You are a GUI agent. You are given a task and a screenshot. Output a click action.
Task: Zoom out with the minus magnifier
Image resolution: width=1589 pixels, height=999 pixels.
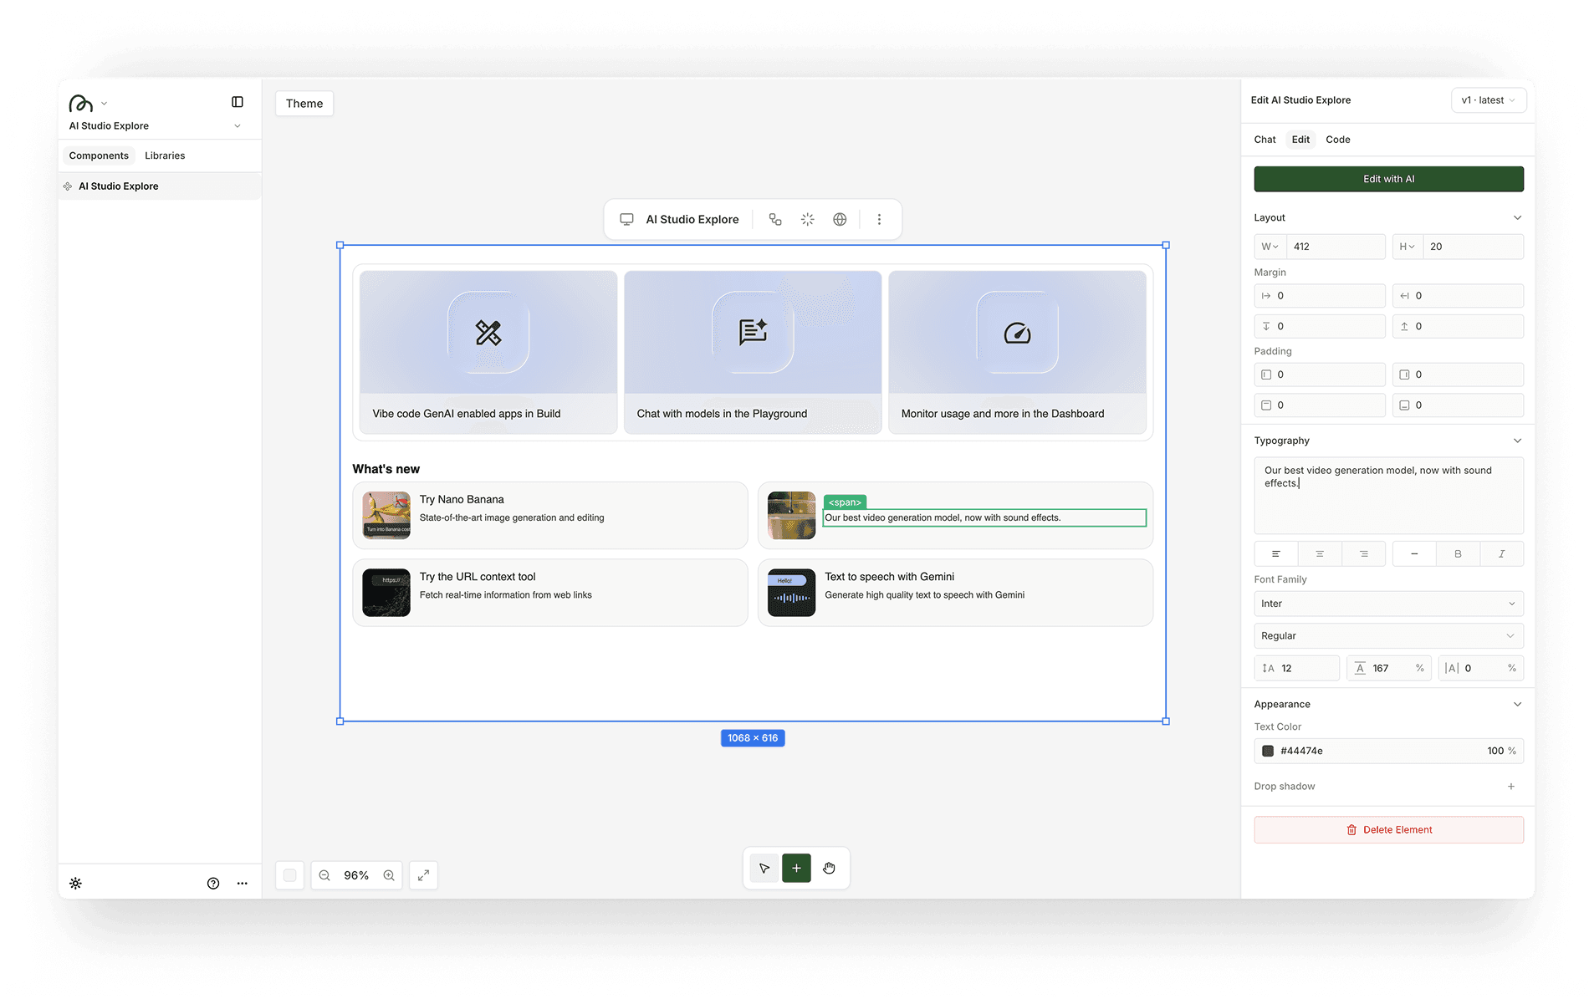click(x=324, y=875)
